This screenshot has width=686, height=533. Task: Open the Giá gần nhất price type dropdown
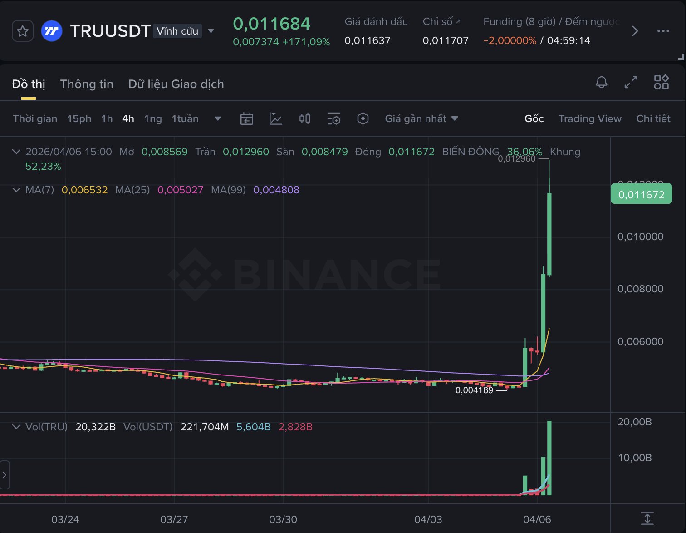pos(421,118)
